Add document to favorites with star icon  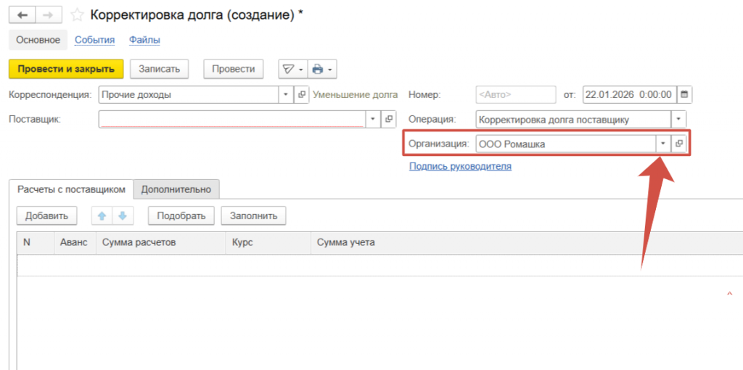[x=76, y=15]
